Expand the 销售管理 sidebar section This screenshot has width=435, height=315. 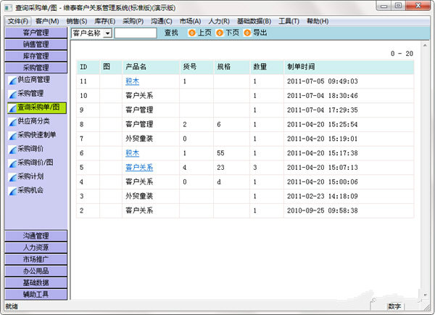[x=36, y=44]
